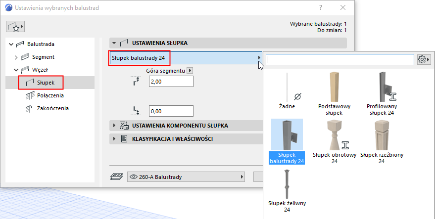This screenshot has width=435, height=219.
Task: Collapse the USTAWIENIA SŁUPKA panel
Action: click(x=114, y=43)
